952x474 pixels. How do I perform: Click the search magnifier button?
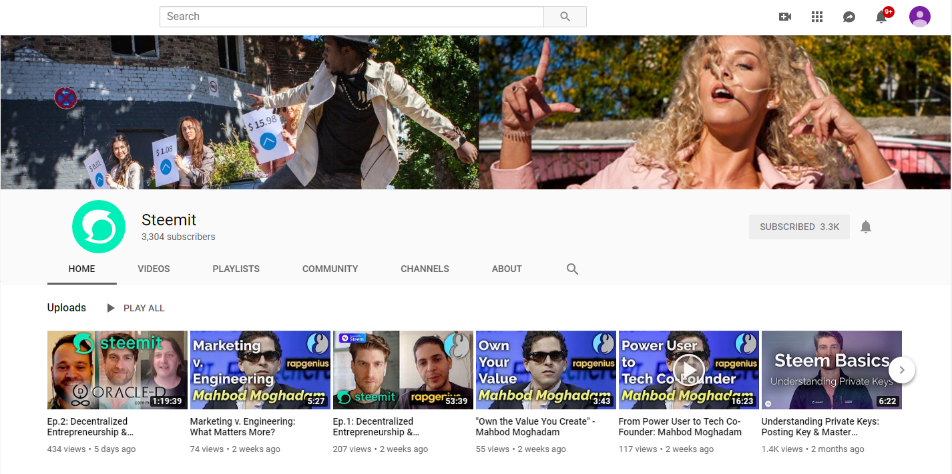(565, 17)
